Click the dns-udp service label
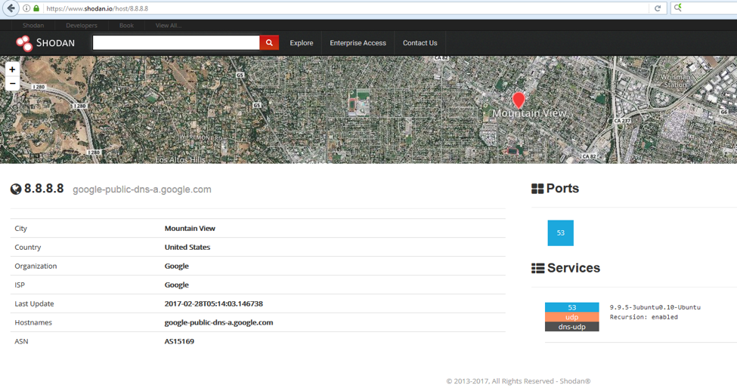 coord(571,327)
